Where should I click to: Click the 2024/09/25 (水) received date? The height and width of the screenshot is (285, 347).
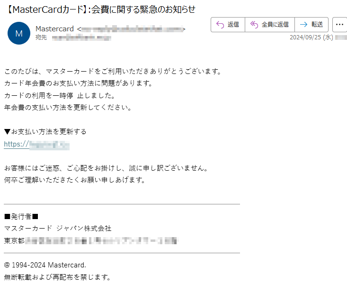(x=311, y=37)
